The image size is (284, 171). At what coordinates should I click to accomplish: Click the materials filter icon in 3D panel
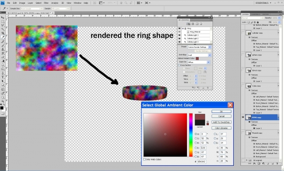pos(197,24)
